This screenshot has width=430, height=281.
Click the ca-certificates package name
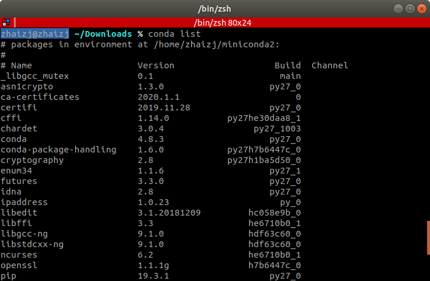tap(40, 97)
